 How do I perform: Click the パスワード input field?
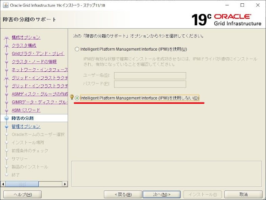point(150,84)
